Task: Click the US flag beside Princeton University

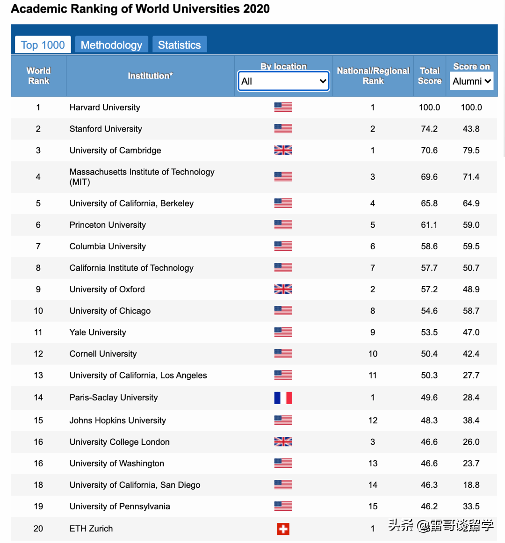Action: point(283,224)
